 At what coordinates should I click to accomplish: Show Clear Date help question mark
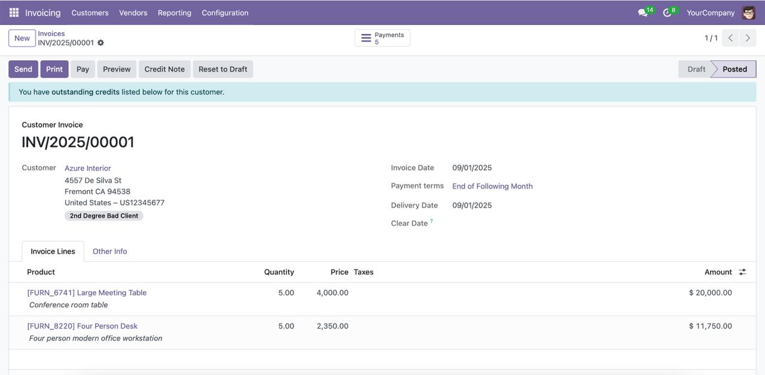tap(432, 221)
